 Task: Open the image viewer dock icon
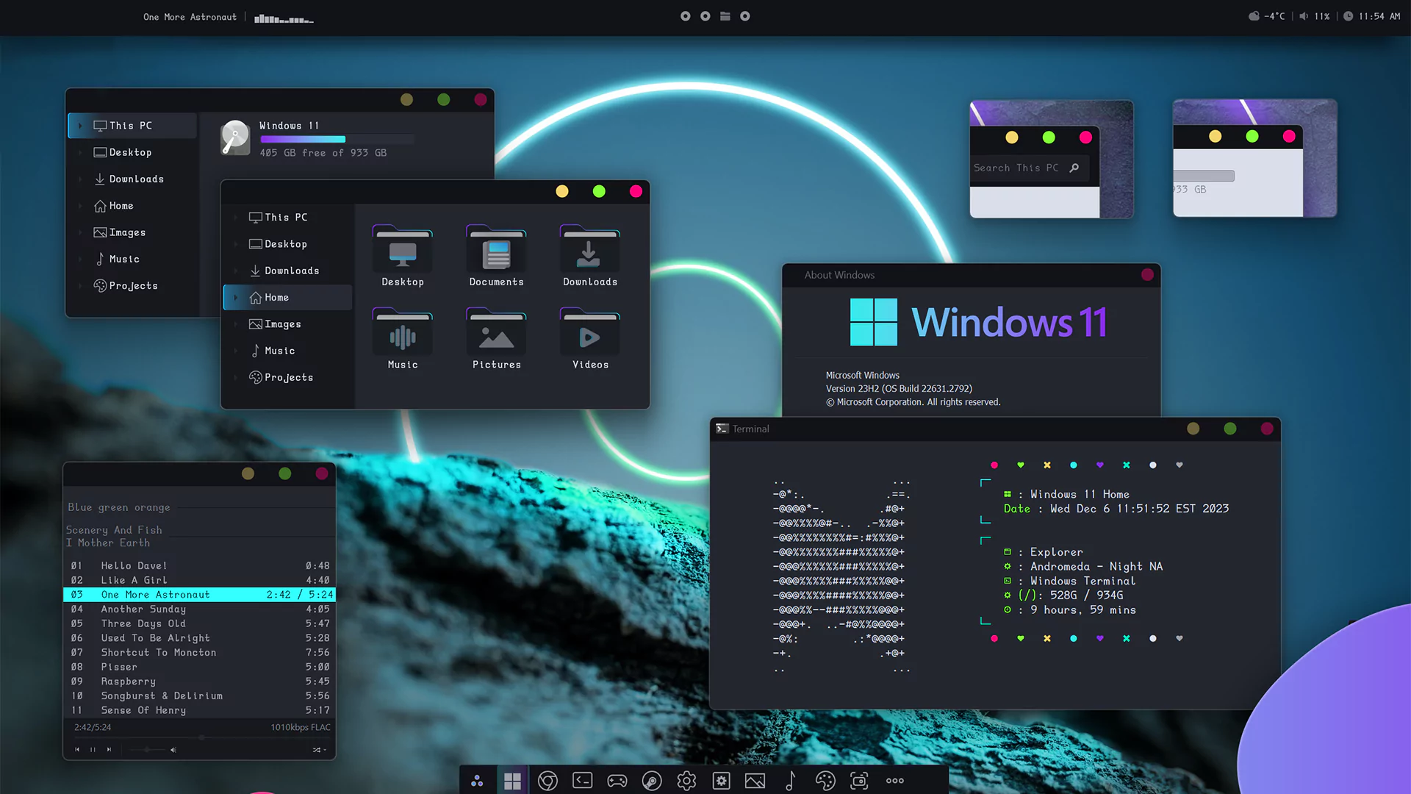pos(755,781)
